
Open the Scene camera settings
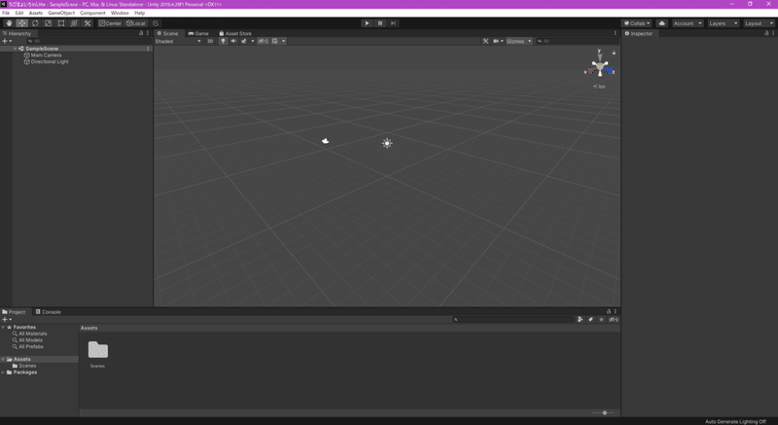pyautogui.click(x=498, y=41)
